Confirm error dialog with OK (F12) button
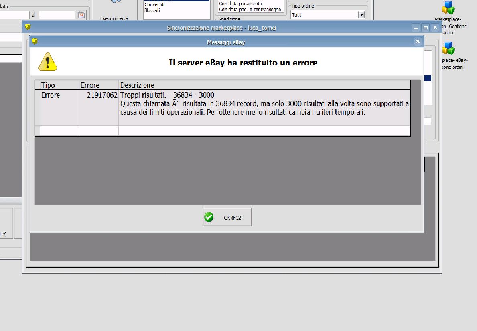The image size is (477, 331). click(x=227, y=217)
